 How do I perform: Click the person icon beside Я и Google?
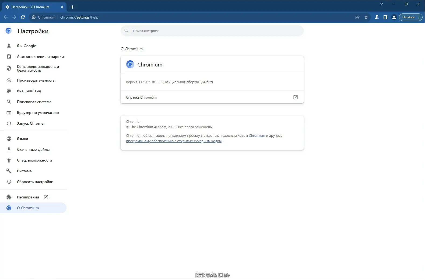click(x=9, y=46)
